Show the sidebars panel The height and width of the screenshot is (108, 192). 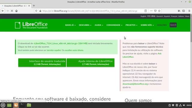point(184,11)
